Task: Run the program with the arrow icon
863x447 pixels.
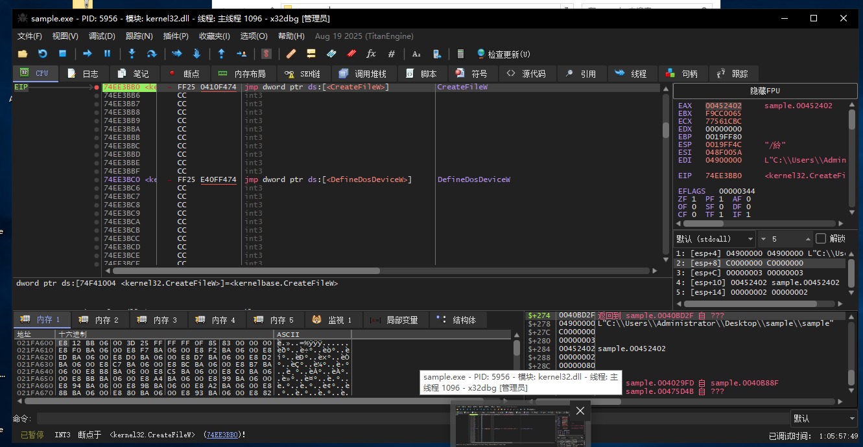Action: [87, 54]
